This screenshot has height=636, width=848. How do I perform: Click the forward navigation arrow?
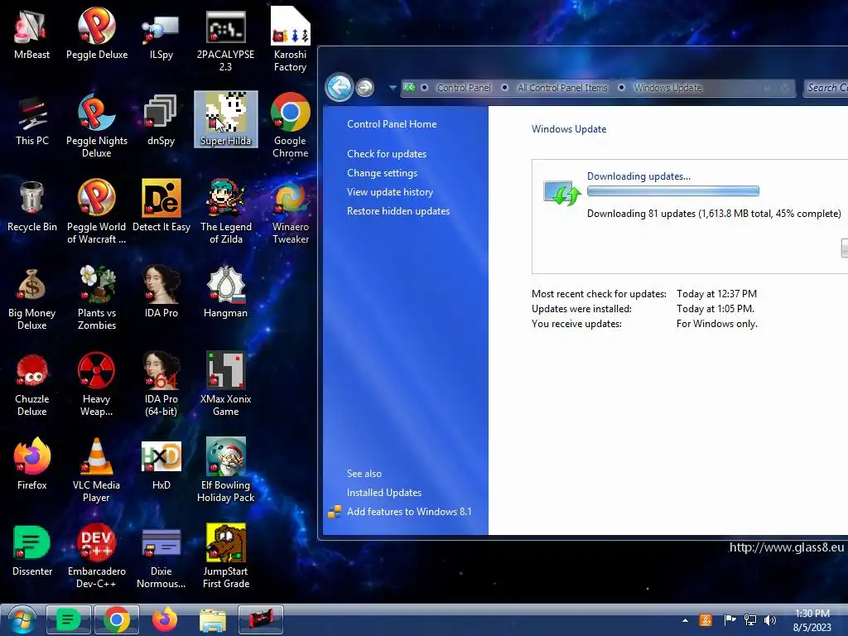[365, 87]
